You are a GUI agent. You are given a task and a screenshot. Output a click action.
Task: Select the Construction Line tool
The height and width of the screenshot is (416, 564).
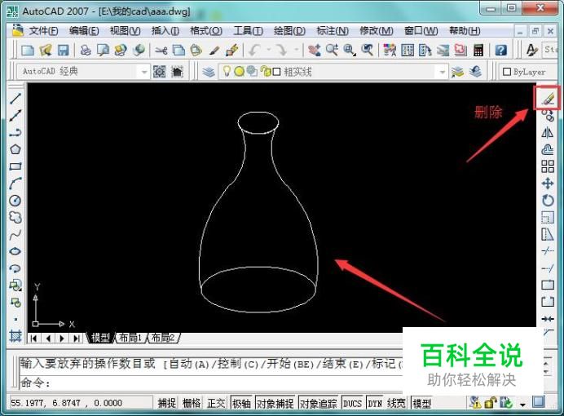(15, 115)
